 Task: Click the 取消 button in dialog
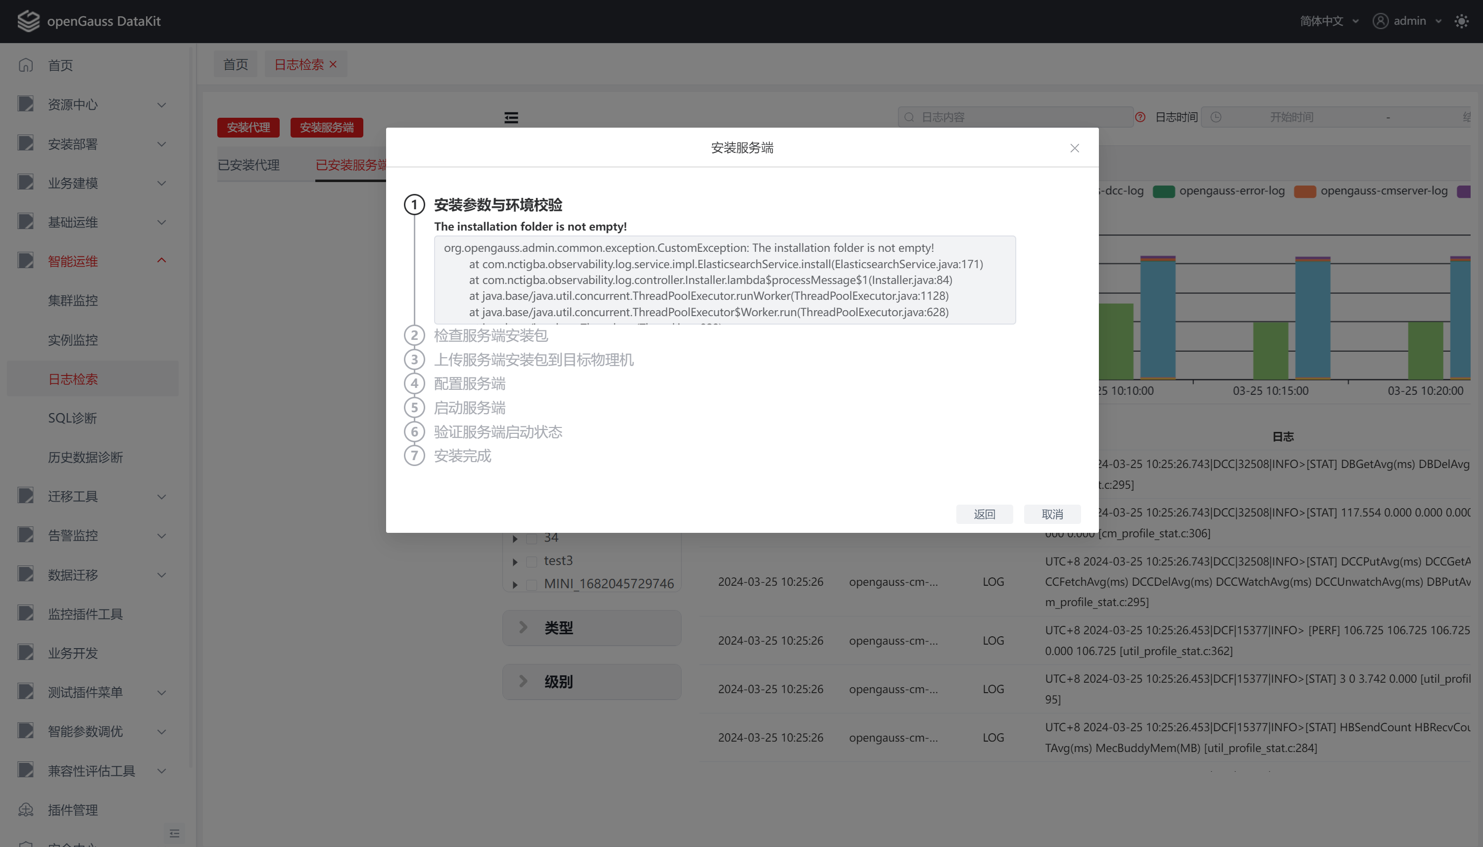[1052, 514]
